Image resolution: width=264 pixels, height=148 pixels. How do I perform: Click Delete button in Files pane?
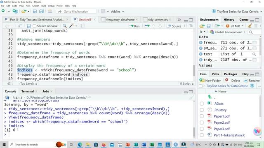tap(233, 81)
